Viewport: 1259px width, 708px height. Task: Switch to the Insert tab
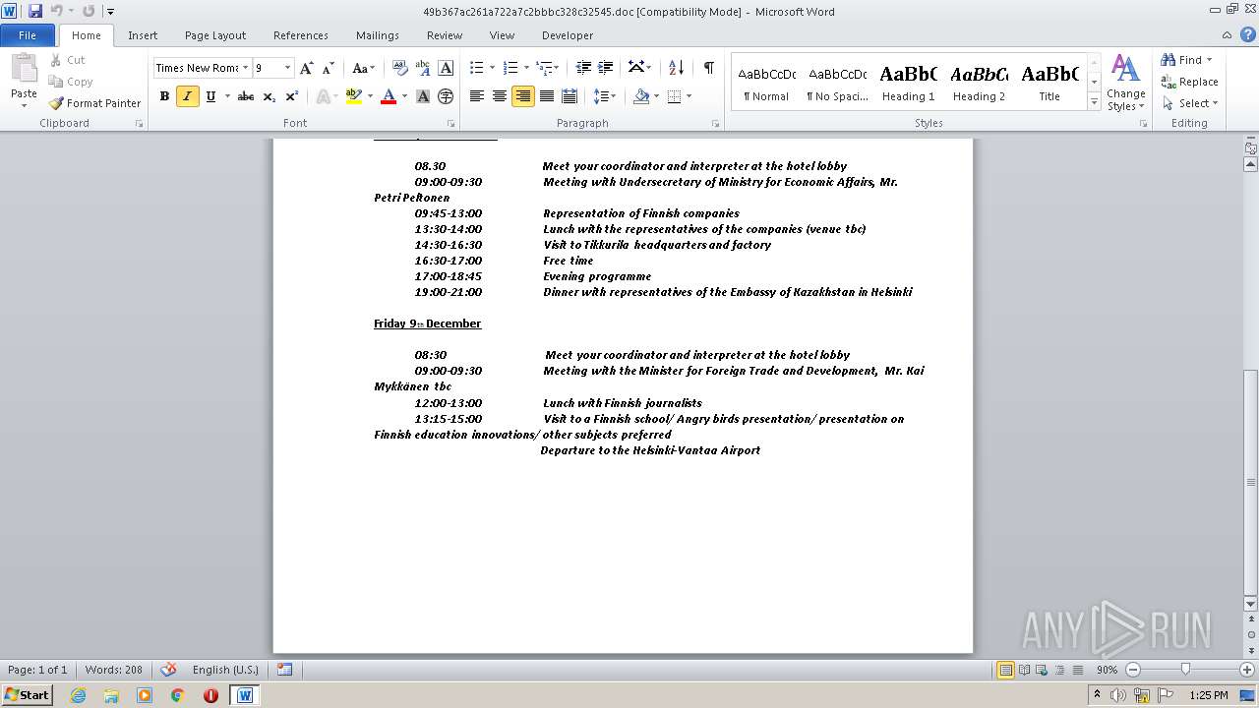[x=143, y=35]
